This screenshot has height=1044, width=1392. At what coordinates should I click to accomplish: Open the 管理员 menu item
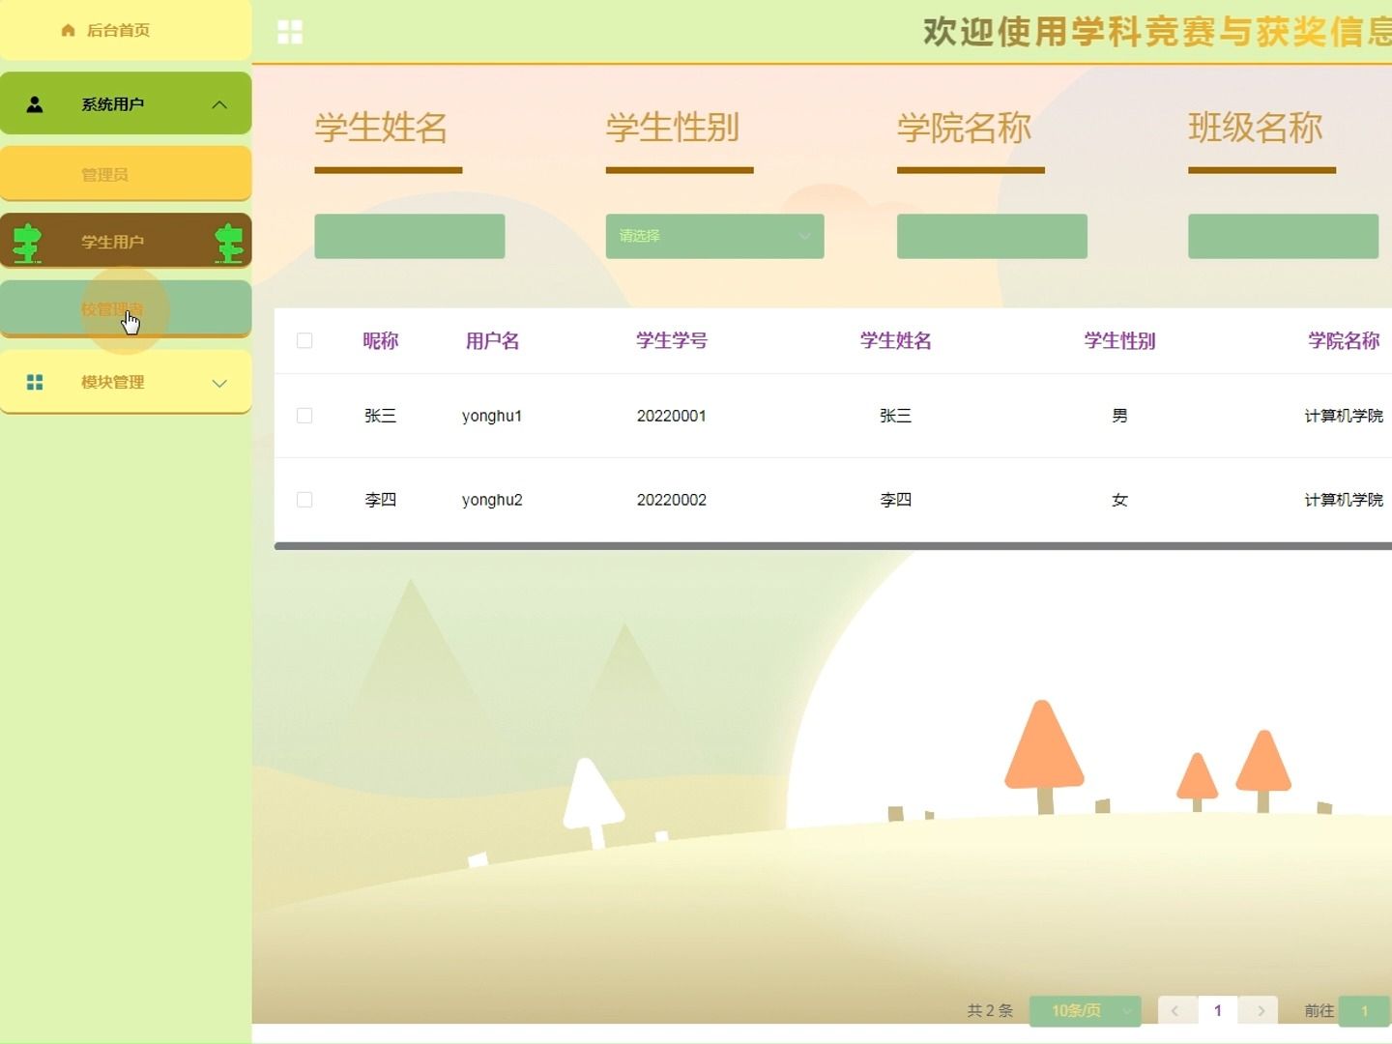click(x=104, y=173)
